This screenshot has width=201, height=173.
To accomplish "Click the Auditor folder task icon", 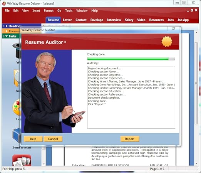I will pyautogui.click(x=17, y=78).
